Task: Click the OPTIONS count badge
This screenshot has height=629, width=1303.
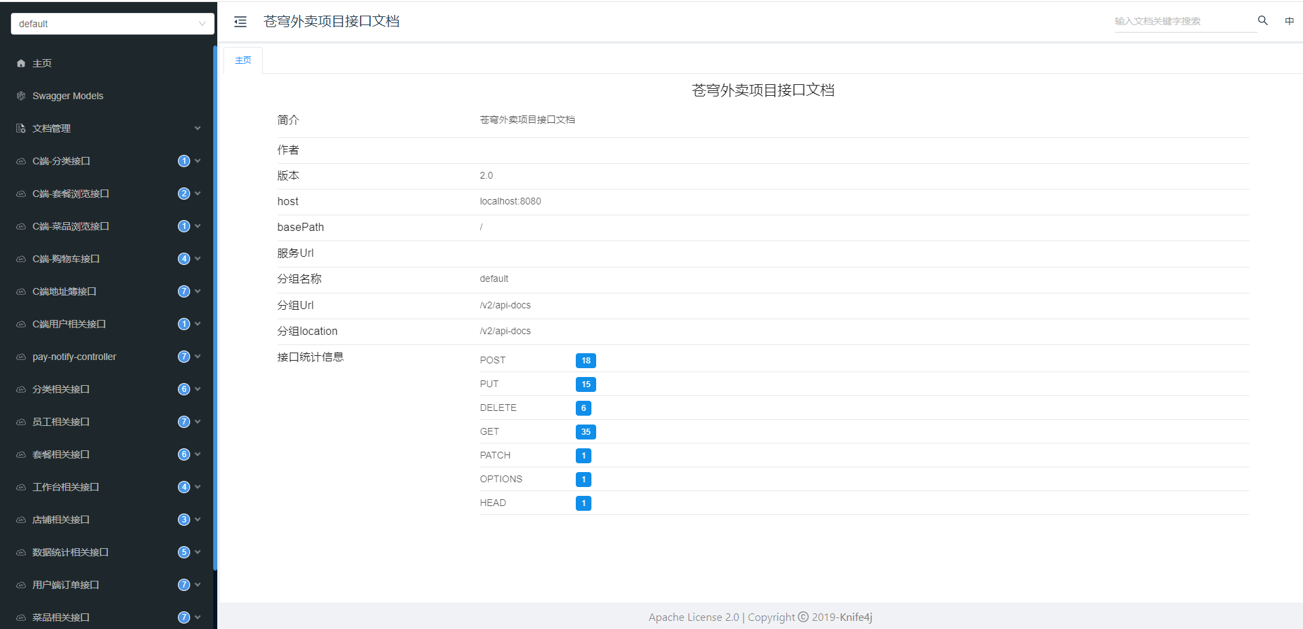Action: pos(583,480)
